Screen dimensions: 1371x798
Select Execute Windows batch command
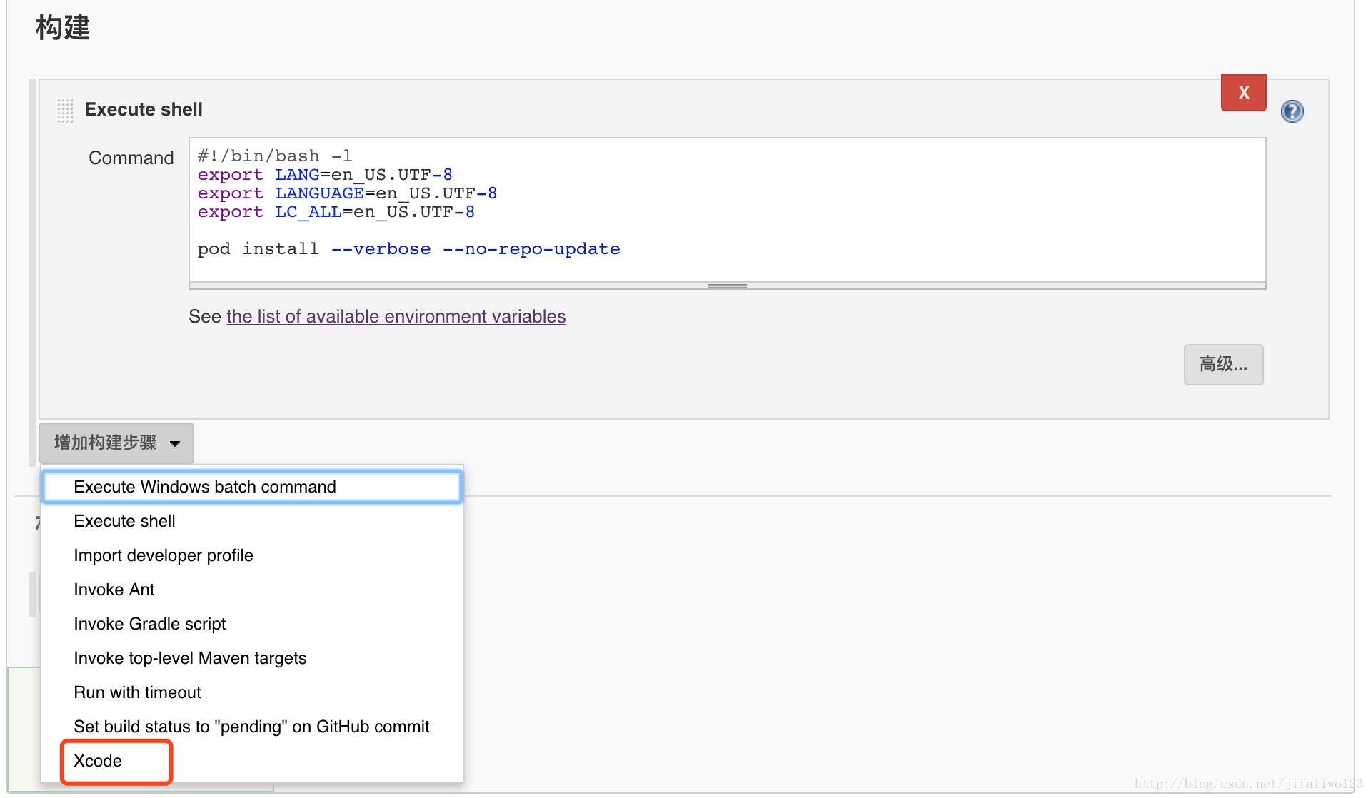(251, 487)
